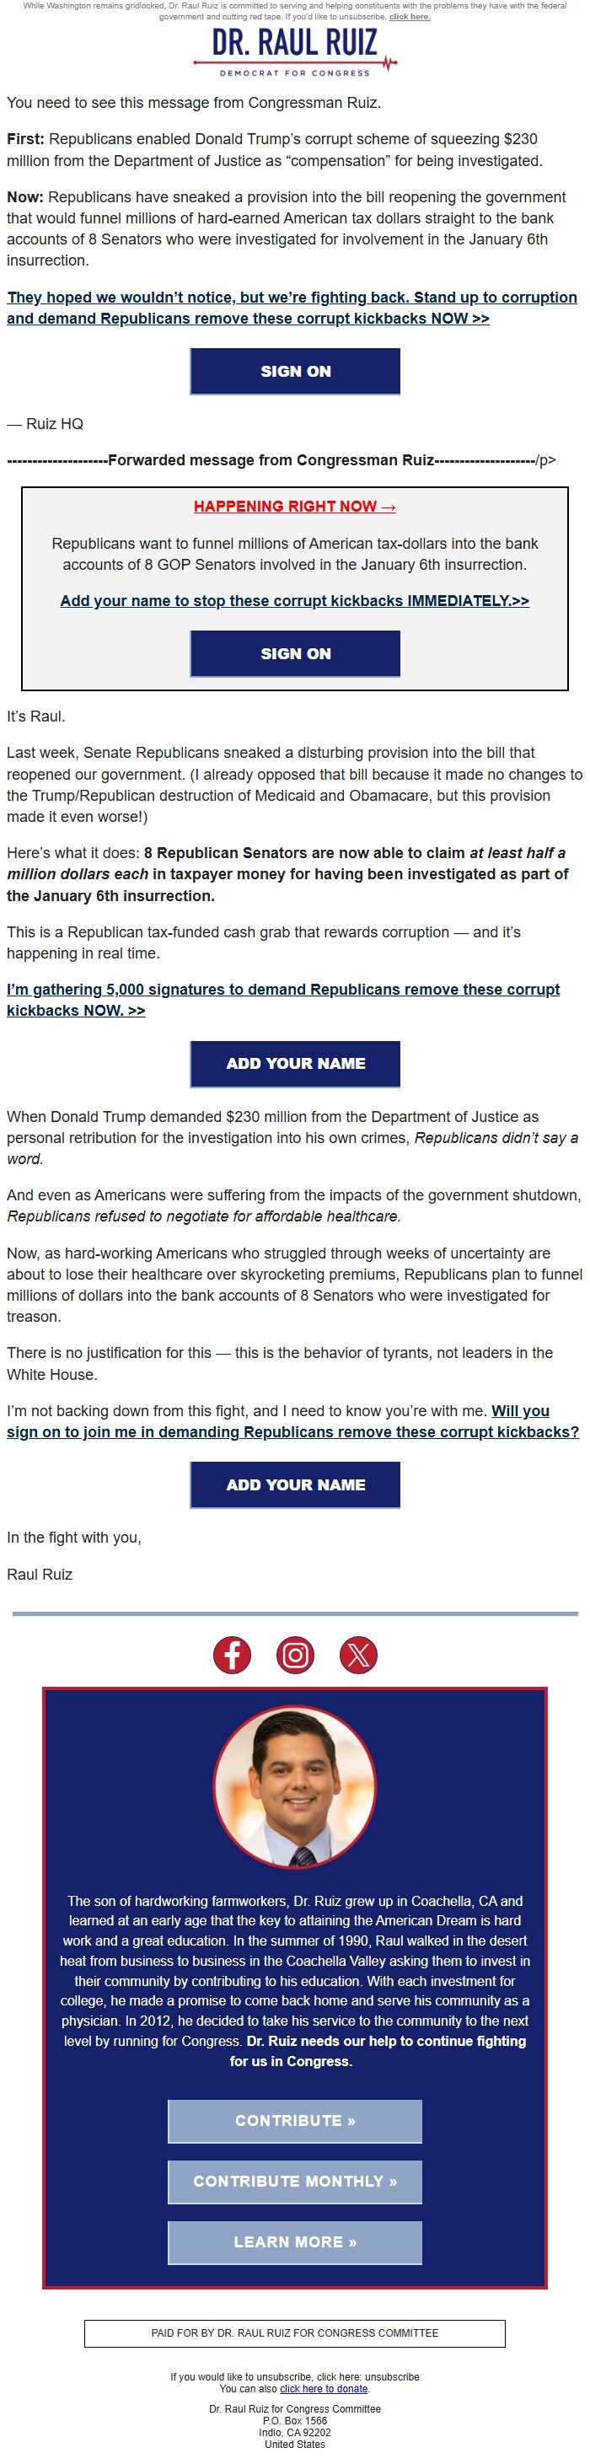
Task: Click SIGN ON inside the forwarded message box
Action: (293, 654)
